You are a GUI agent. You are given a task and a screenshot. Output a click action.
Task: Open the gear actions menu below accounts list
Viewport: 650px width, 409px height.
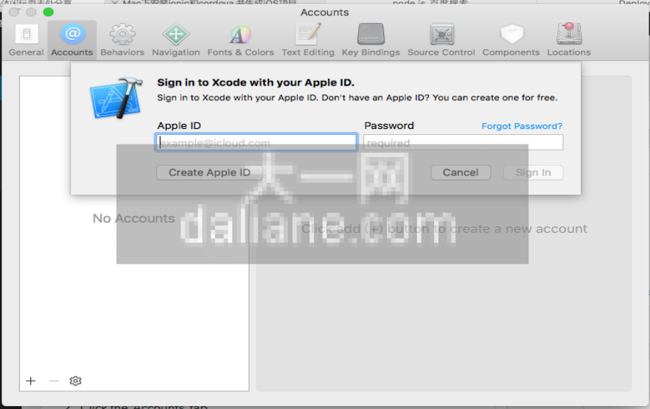point(75,381)
